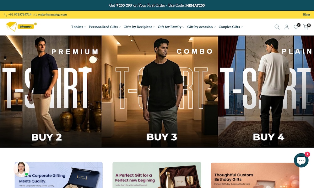
Task: Open the Couples Gifts menu
Action: pyautogui.click(x=231, y=27)
